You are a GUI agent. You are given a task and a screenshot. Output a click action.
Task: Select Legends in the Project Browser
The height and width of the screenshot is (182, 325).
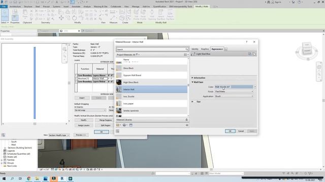pyautogui.click(x=11, y=151)
